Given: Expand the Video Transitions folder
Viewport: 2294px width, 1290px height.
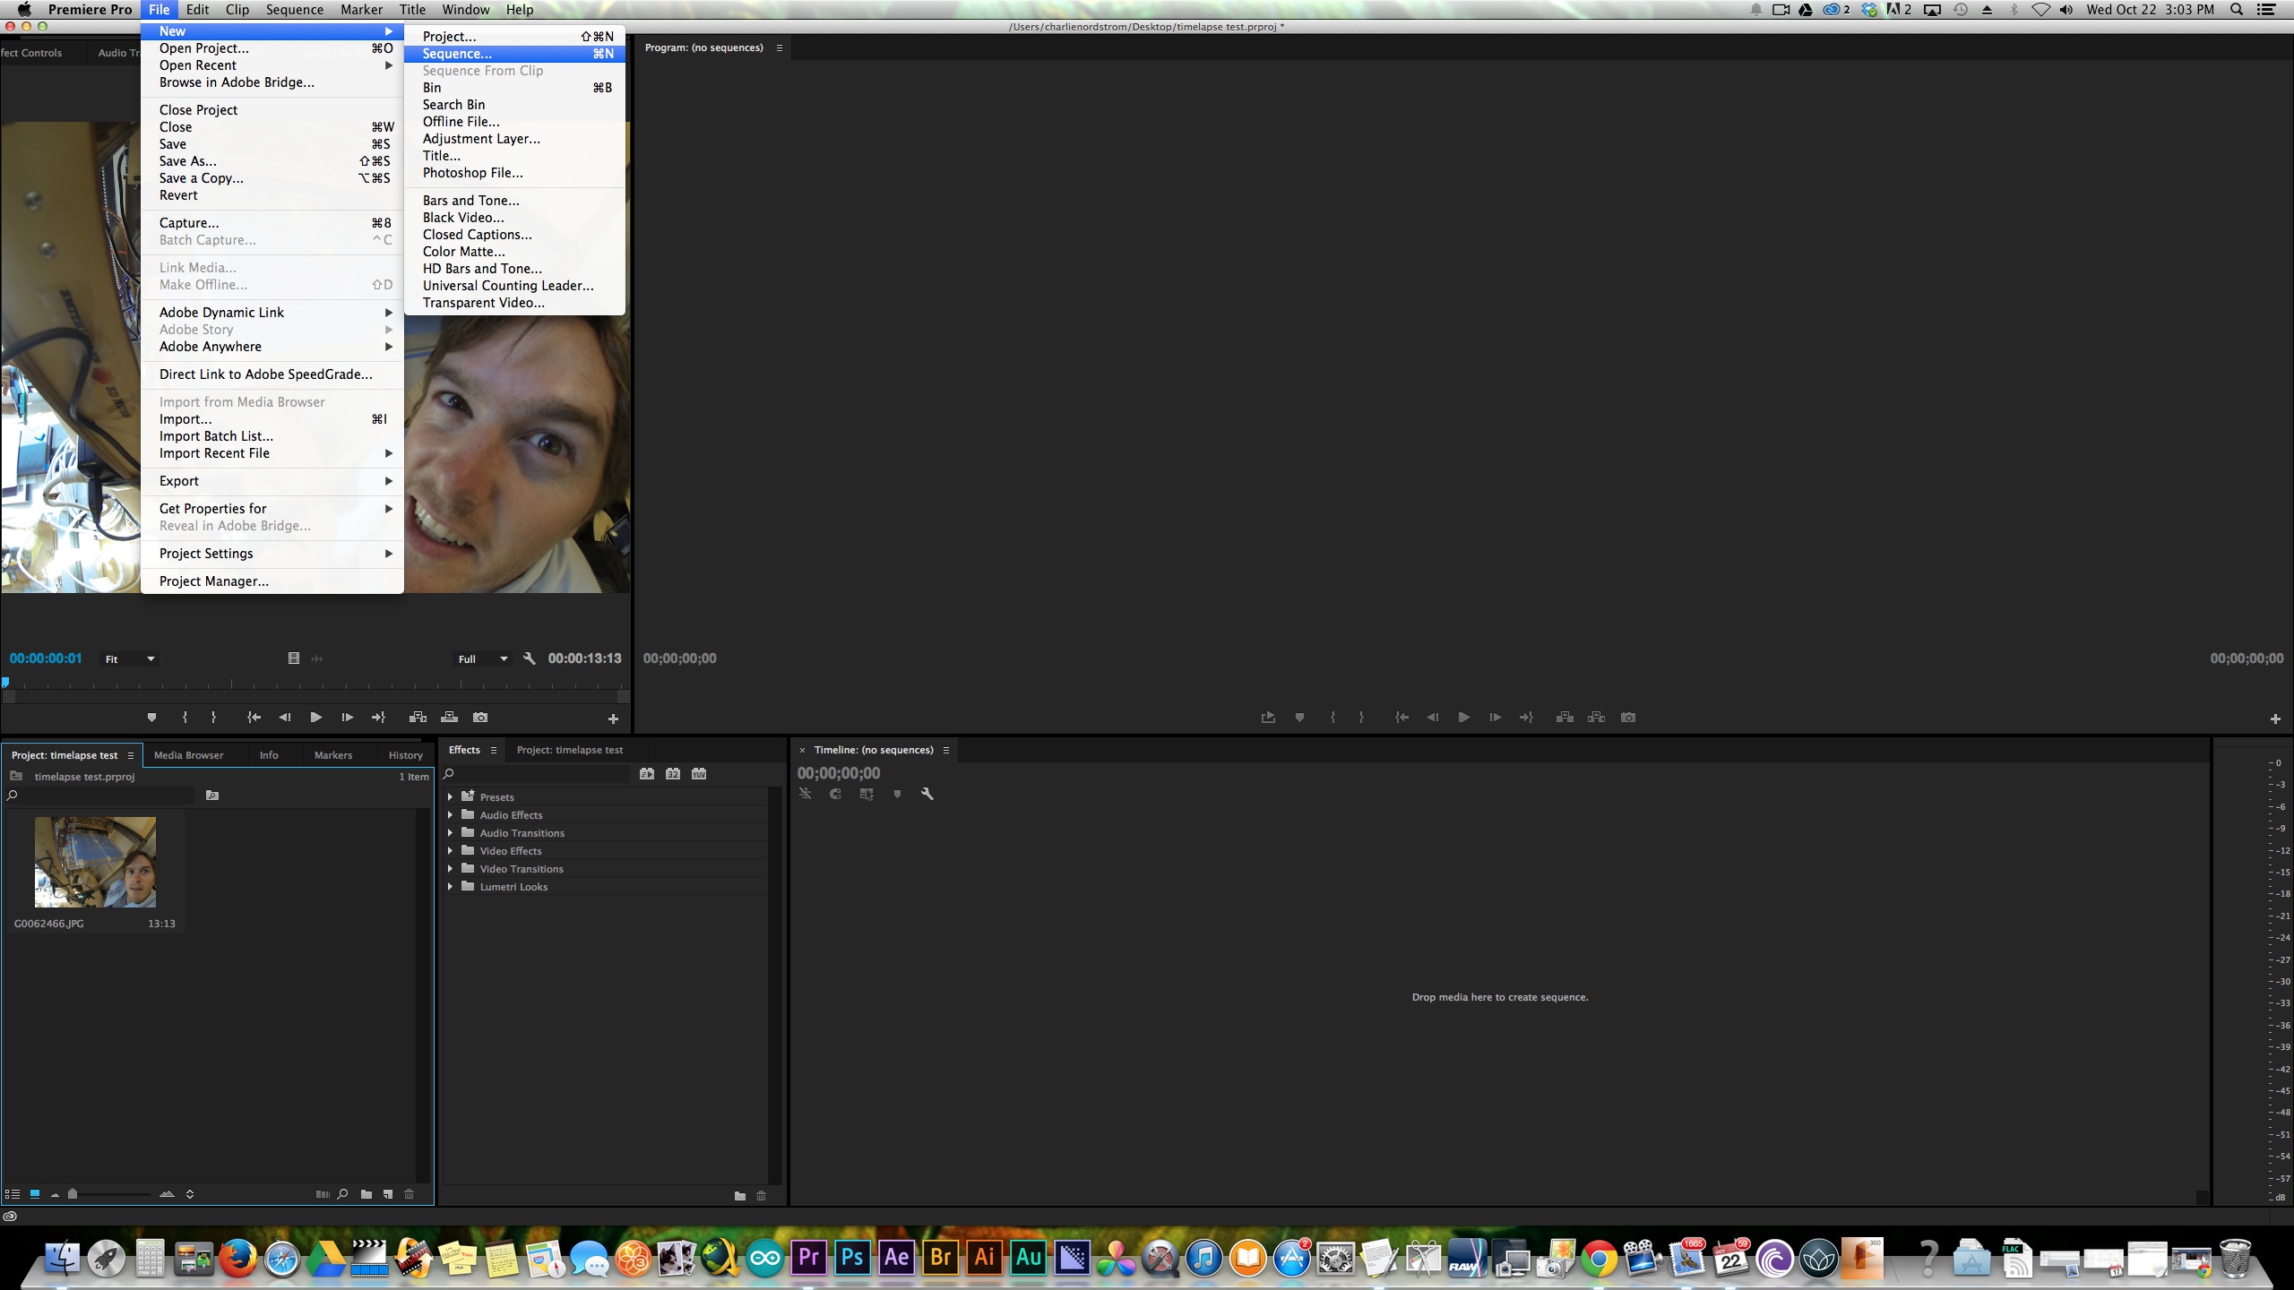Looking at the screenshot, I should (450, 868).
